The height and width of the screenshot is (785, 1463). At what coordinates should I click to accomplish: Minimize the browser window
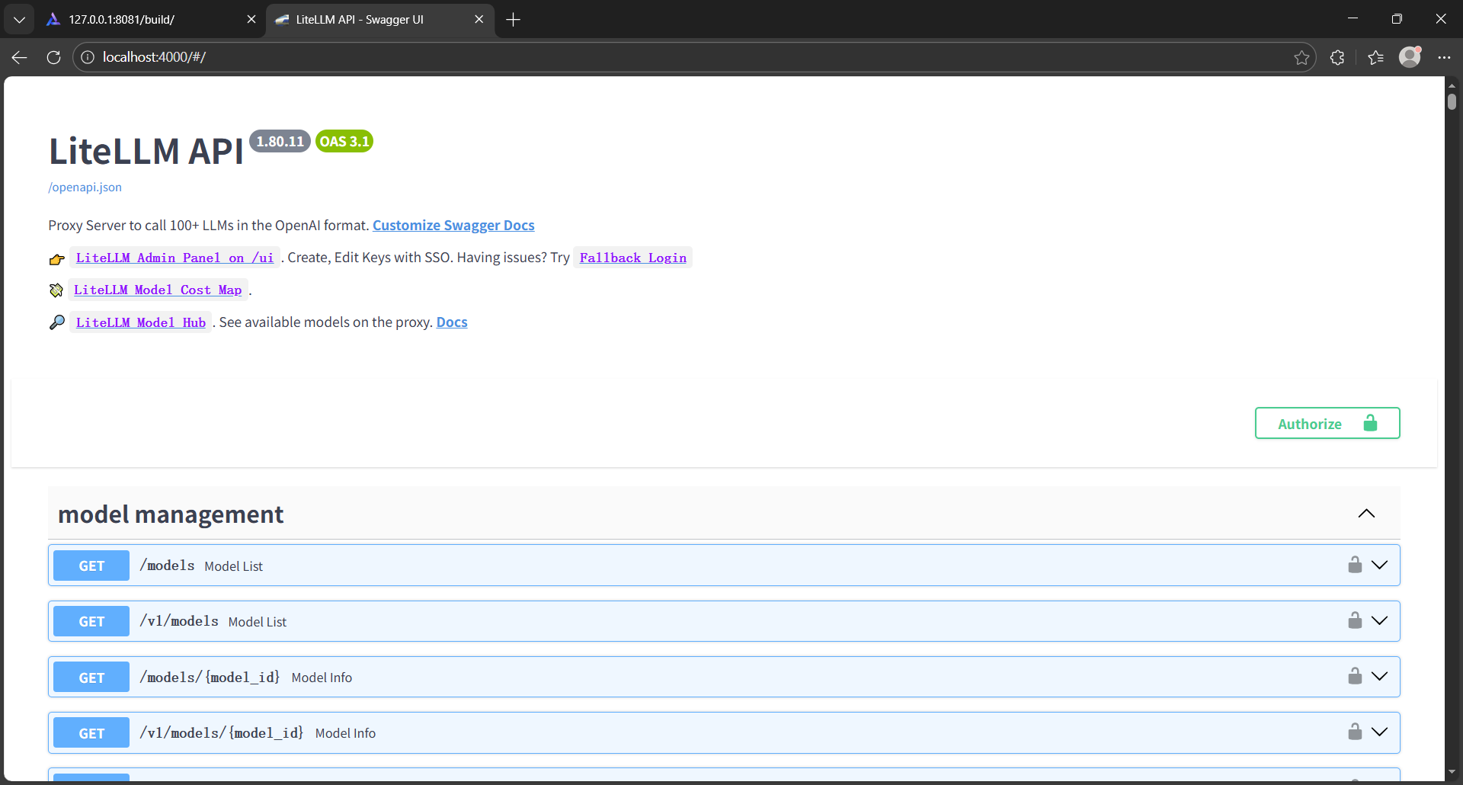click(1353, 19)
